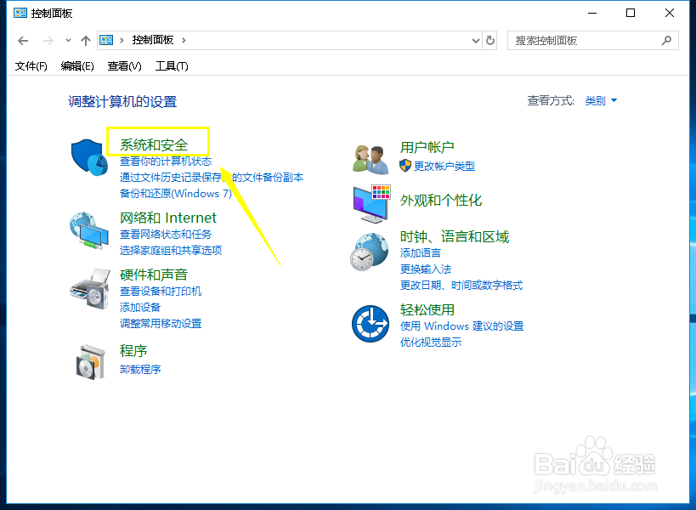Viewport: 696px width, 510px height.
Task: Open 使用 Windows 建议的设置 link
Action: 461,326
